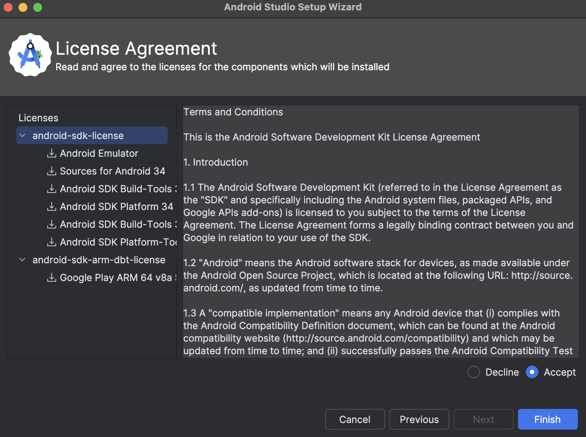Click the Terms and Conditions heading

[x=233, y=112]
